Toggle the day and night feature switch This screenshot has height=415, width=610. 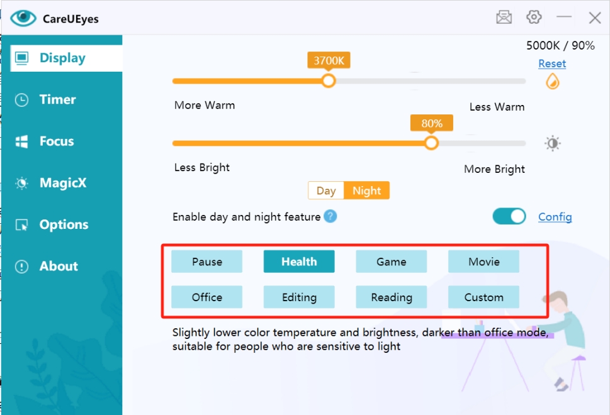509,216
